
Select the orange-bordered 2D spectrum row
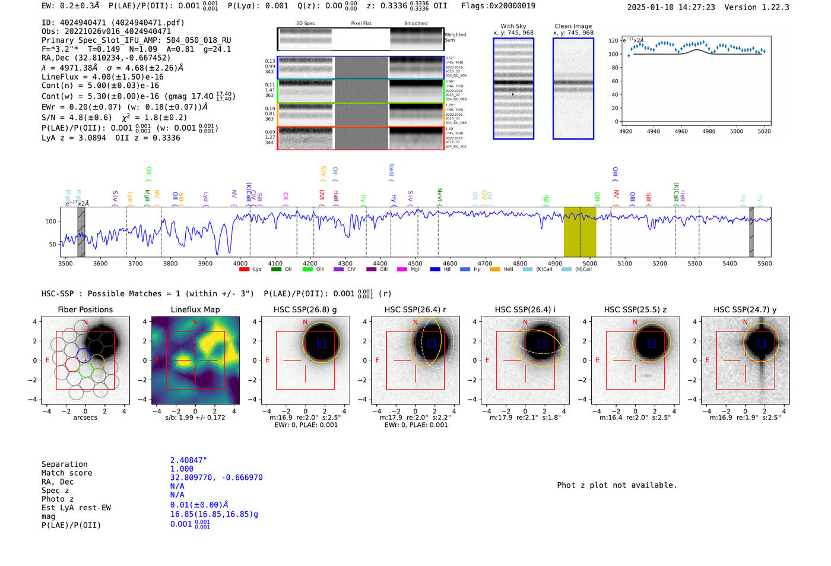pos(360,115)
